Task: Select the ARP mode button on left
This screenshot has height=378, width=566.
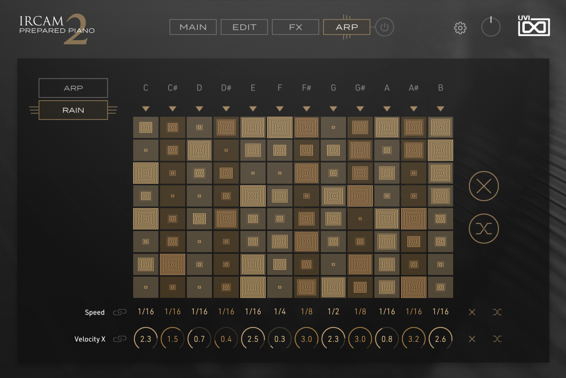Action: point(73,88)
